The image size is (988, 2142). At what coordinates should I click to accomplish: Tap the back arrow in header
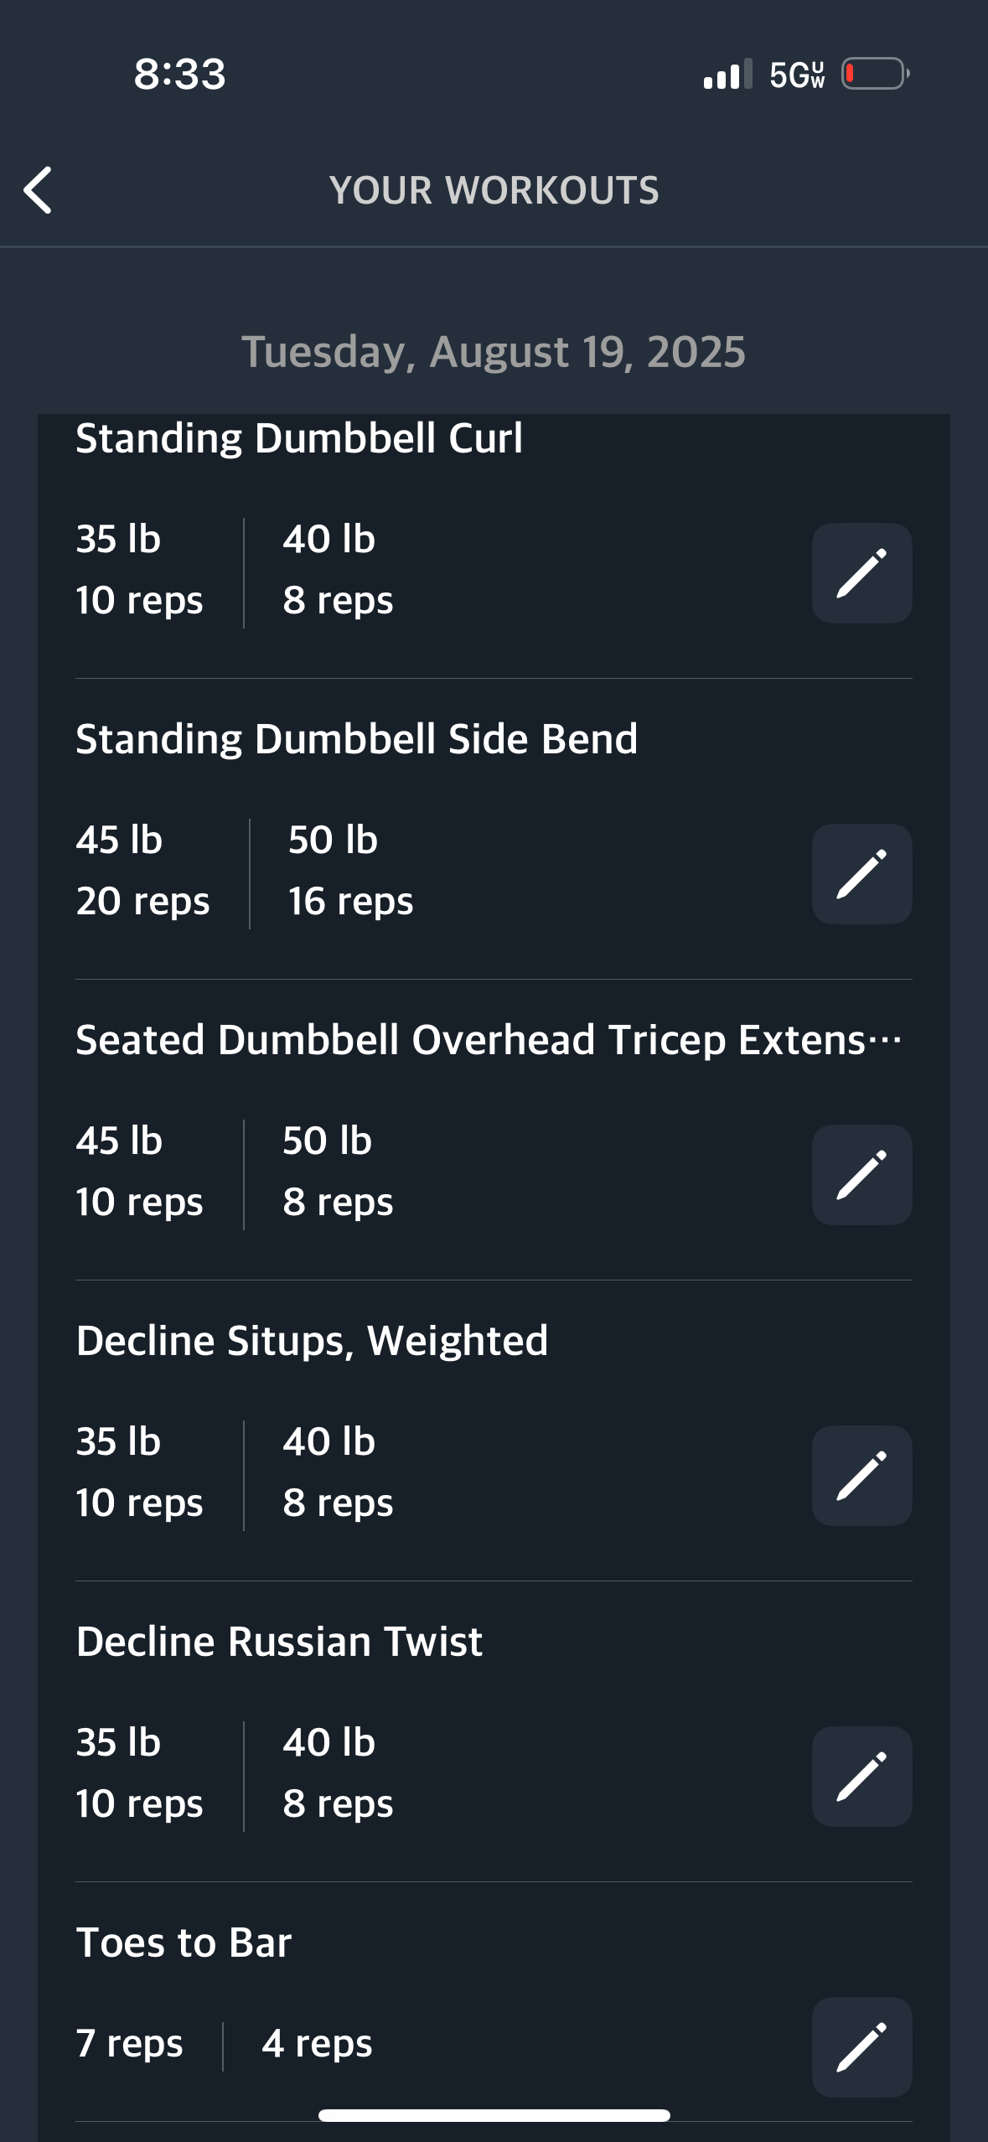38,190
